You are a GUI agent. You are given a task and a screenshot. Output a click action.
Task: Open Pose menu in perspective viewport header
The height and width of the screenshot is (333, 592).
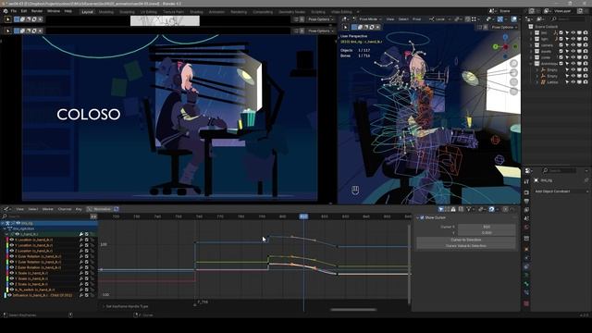[x=417, y=18]
